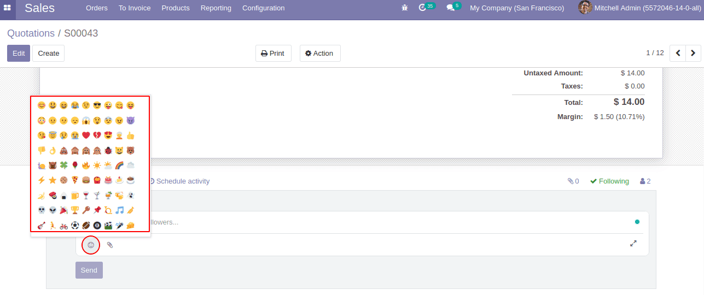Choose the 8-ball emoji
The width and height of the screenshot is (704, 295).
(97, 225)
